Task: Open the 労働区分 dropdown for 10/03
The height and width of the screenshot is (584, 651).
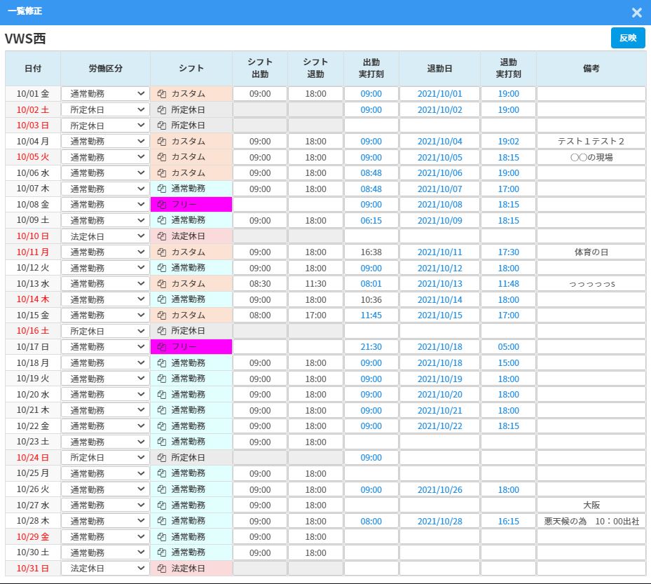Action: (105, 125)
